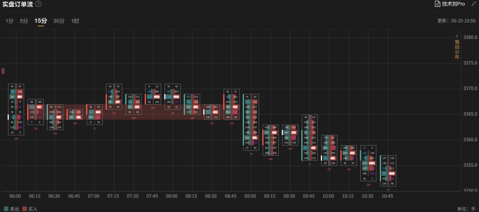Click the 更新 06-20 10:56 timestamp
Screen dimensions: 479x212
pyautogui.click(x=457, y=21)
